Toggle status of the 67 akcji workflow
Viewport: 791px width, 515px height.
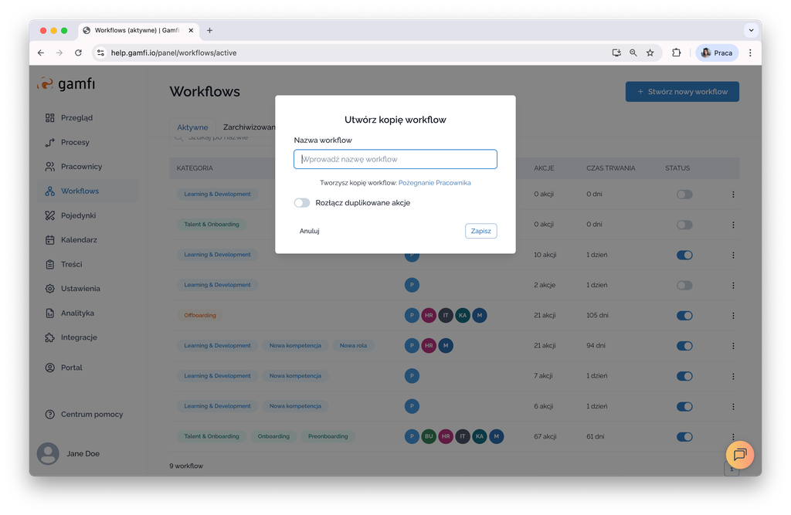(684, 436)
